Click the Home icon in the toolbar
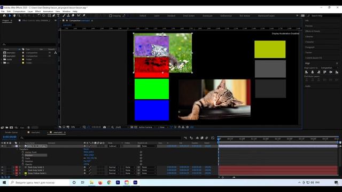 4,15
